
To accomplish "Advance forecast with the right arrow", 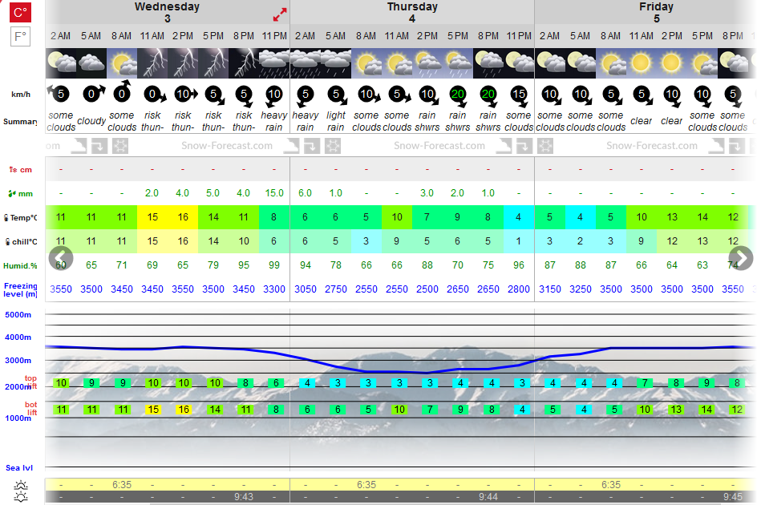I will (x=741, y=258).
